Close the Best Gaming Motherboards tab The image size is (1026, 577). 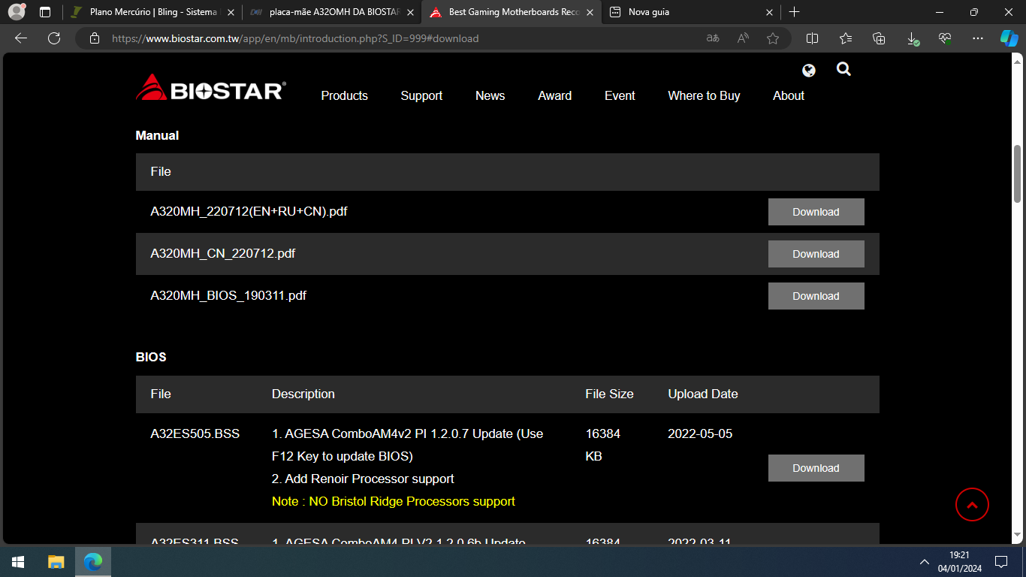(590, 12)
